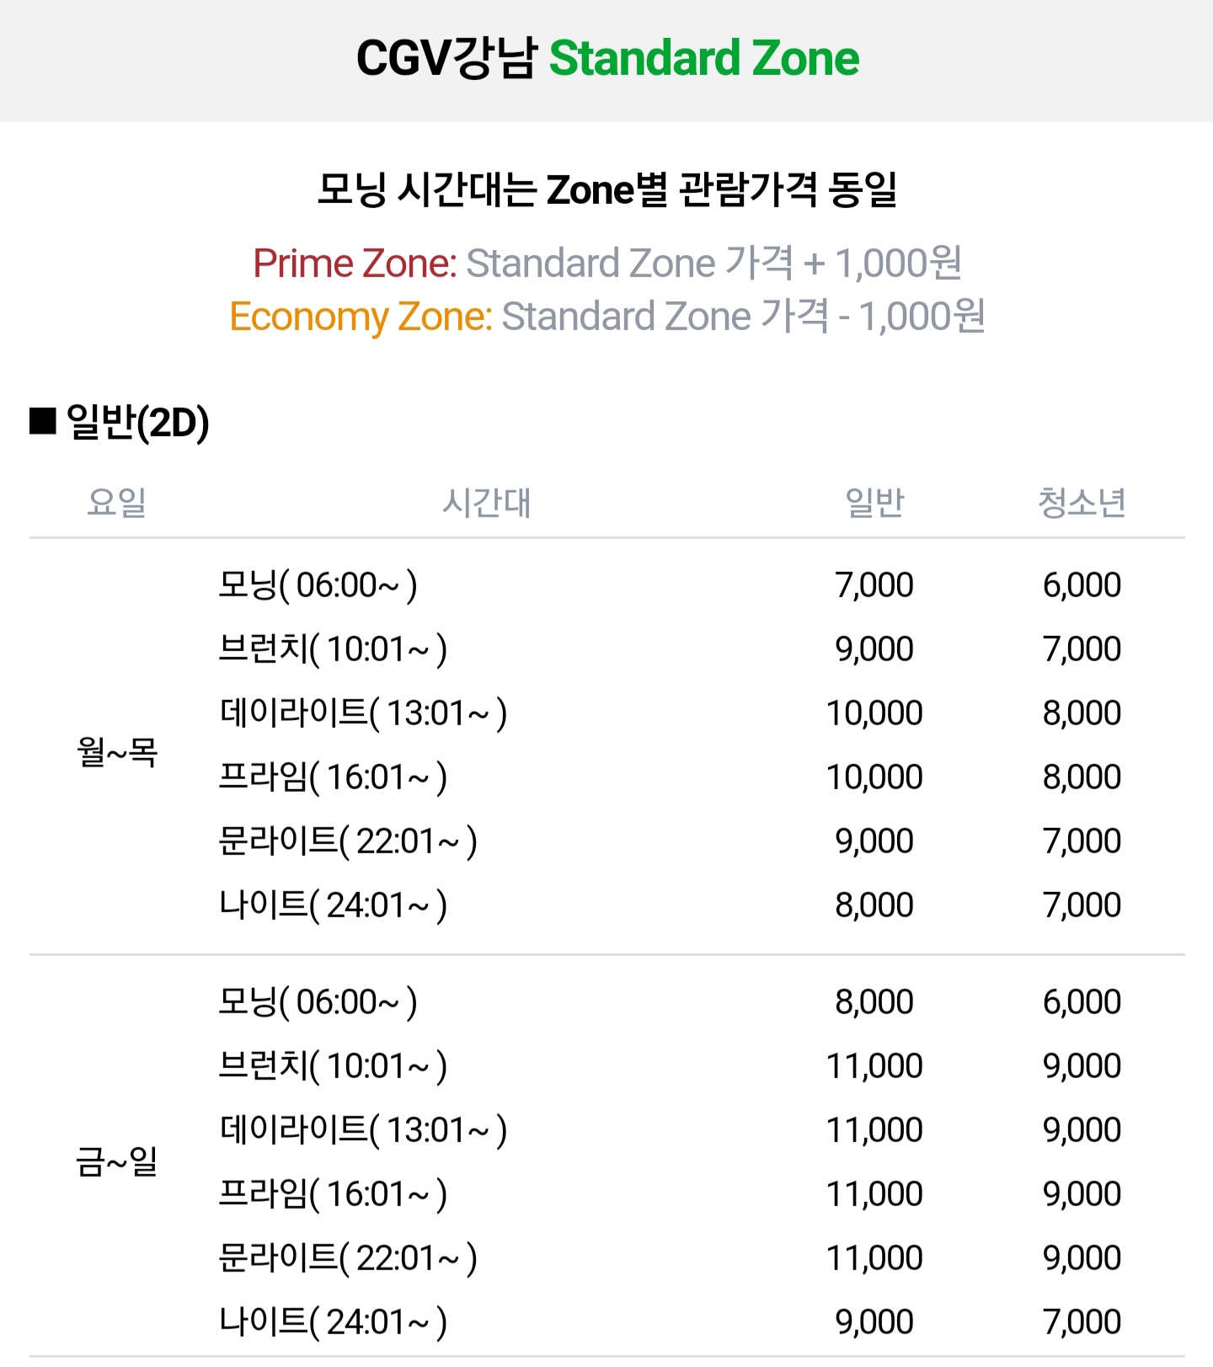Screen dimensions: 1213x1367
Task: Click the black square bullet beside 일반(2D)
Action: pyautogui.click(x=43, y=421)
